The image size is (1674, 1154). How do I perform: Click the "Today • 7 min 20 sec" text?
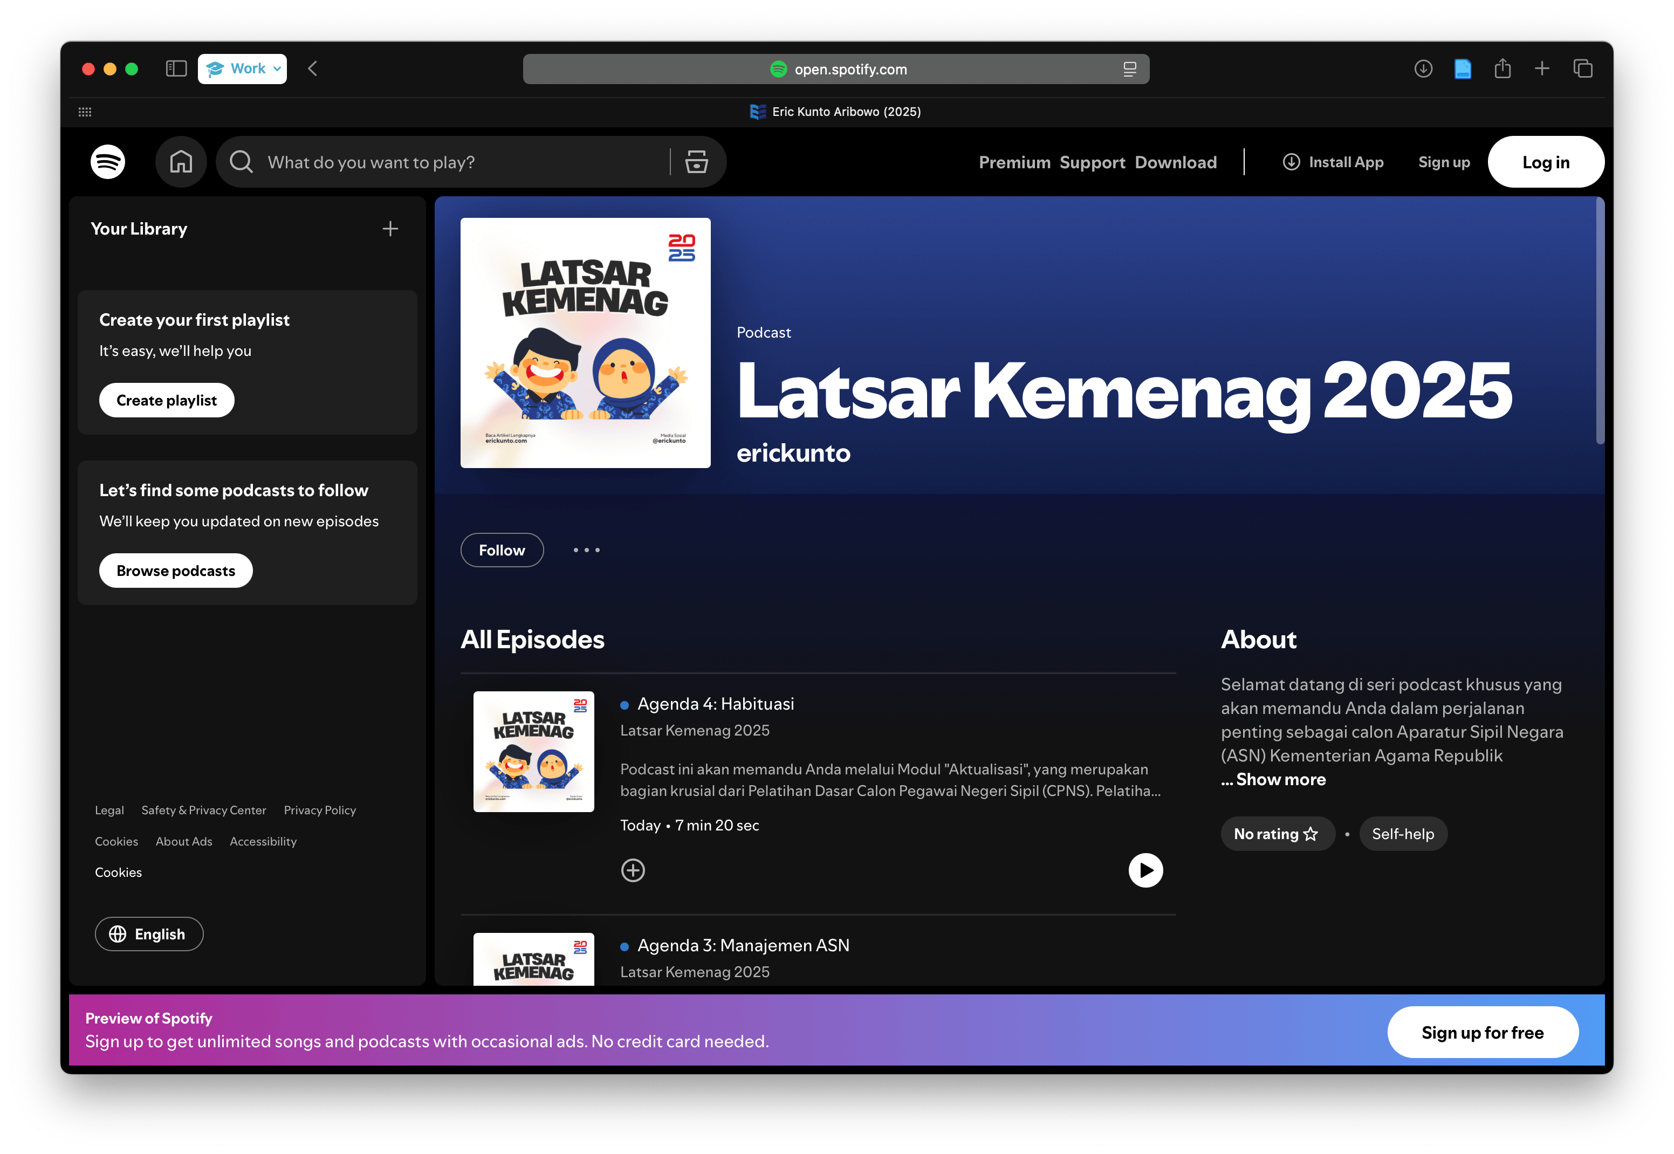[689, 825]
